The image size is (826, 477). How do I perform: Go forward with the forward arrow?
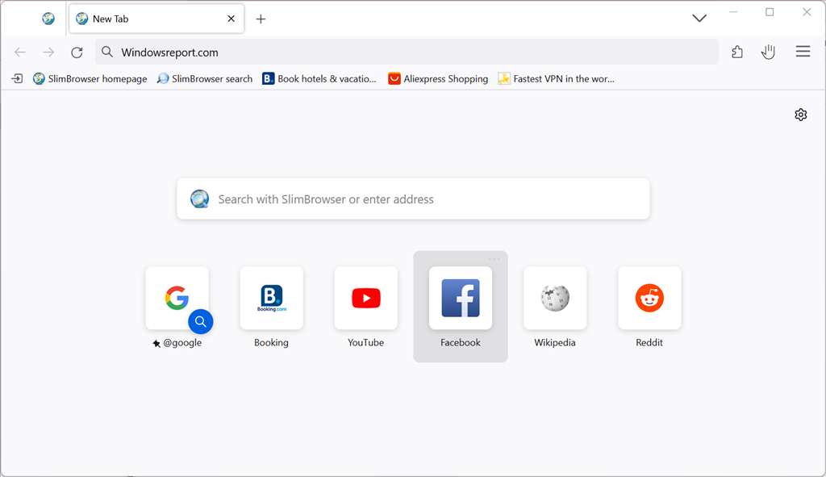pos(48,52)
